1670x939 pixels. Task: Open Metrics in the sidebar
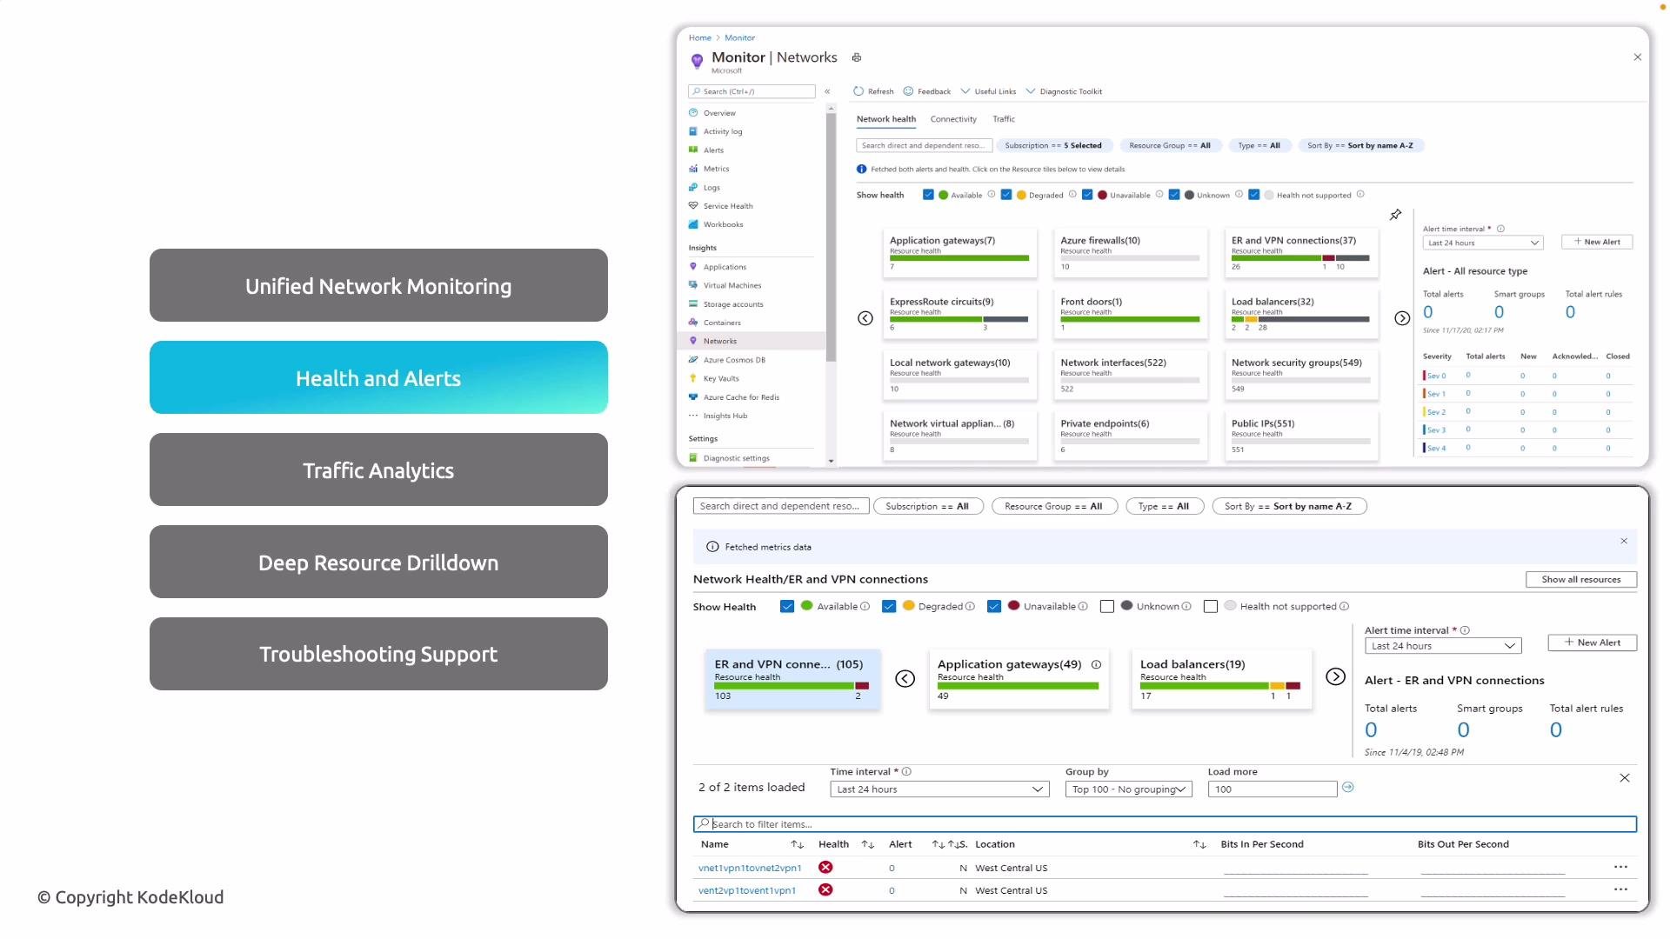pos(716,169)
